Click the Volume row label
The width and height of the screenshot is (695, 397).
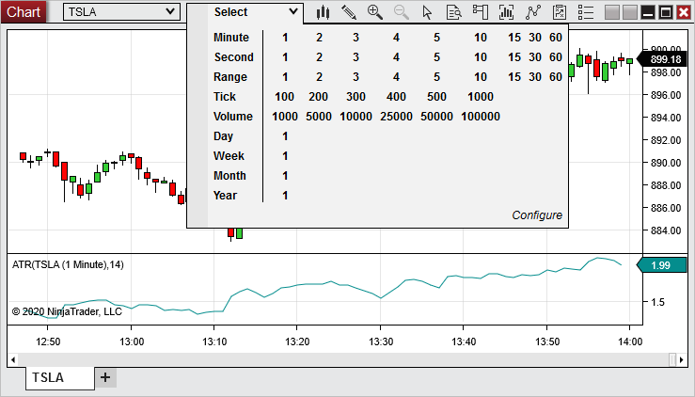click(233, 117)
